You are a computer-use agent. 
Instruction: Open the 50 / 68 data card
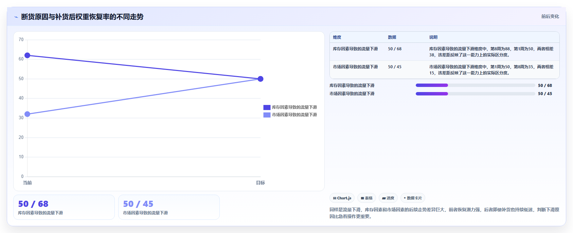(x=64, y=207)
